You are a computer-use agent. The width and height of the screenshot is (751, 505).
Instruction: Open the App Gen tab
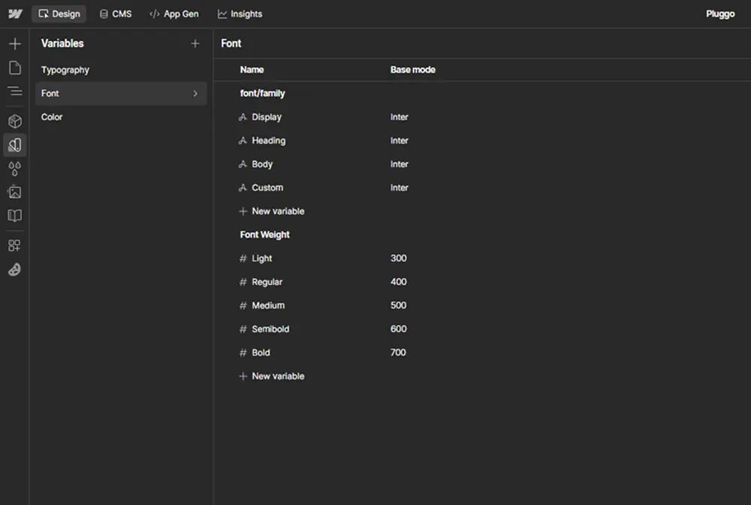pyautogui.click(x=174, y=14)
